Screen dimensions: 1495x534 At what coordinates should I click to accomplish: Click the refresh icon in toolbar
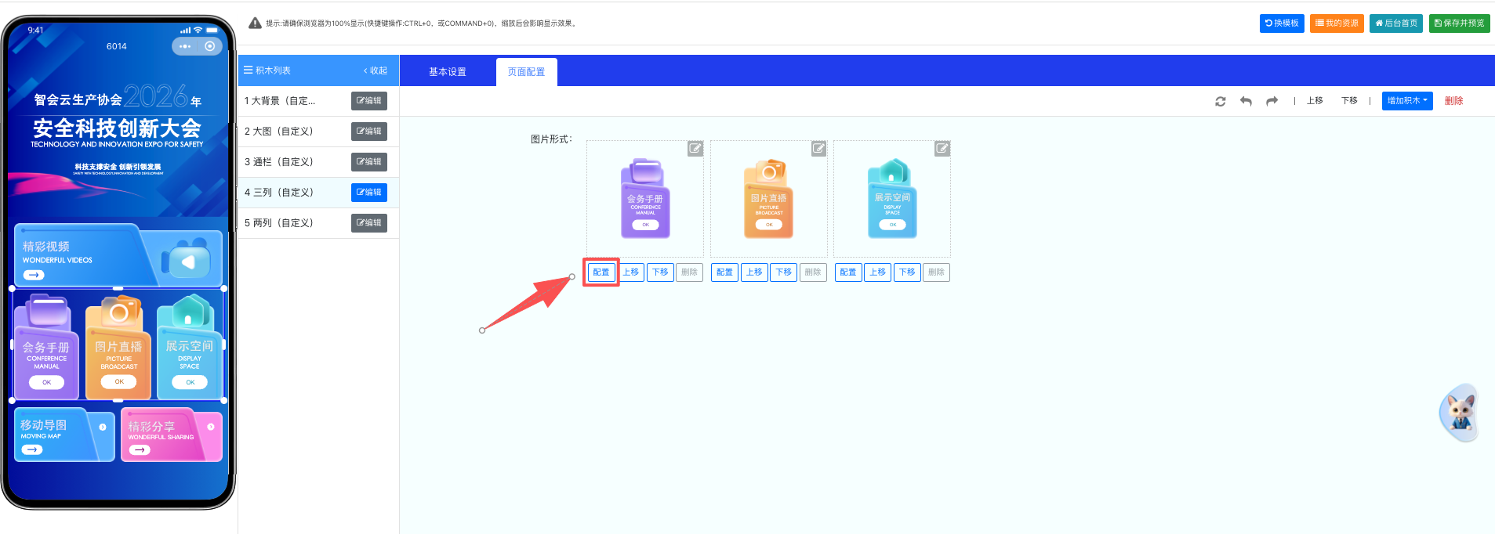[1220, 101]
